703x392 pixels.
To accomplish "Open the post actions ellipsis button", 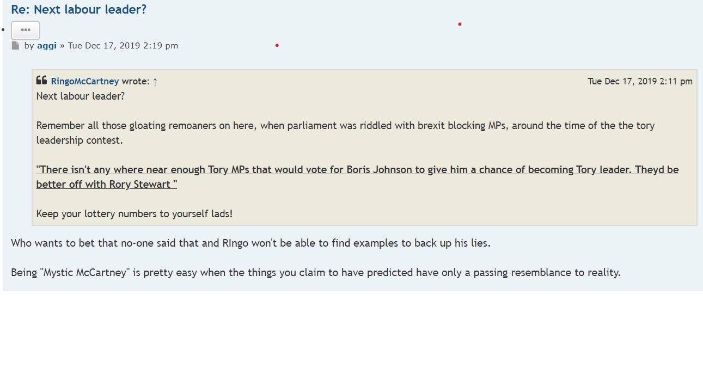I will [x=26, y=30].
